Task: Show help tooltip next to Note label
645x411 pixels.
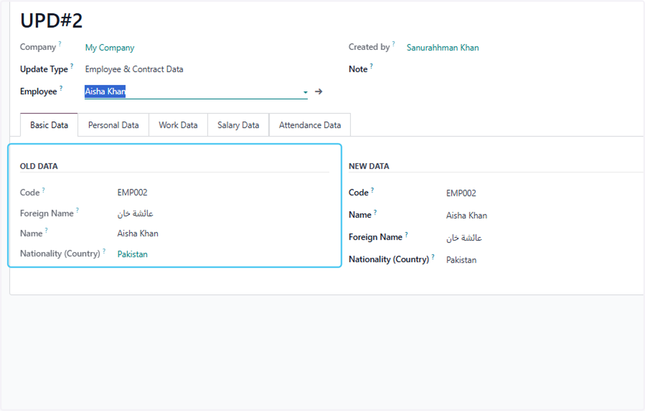Action: (371, 66)
